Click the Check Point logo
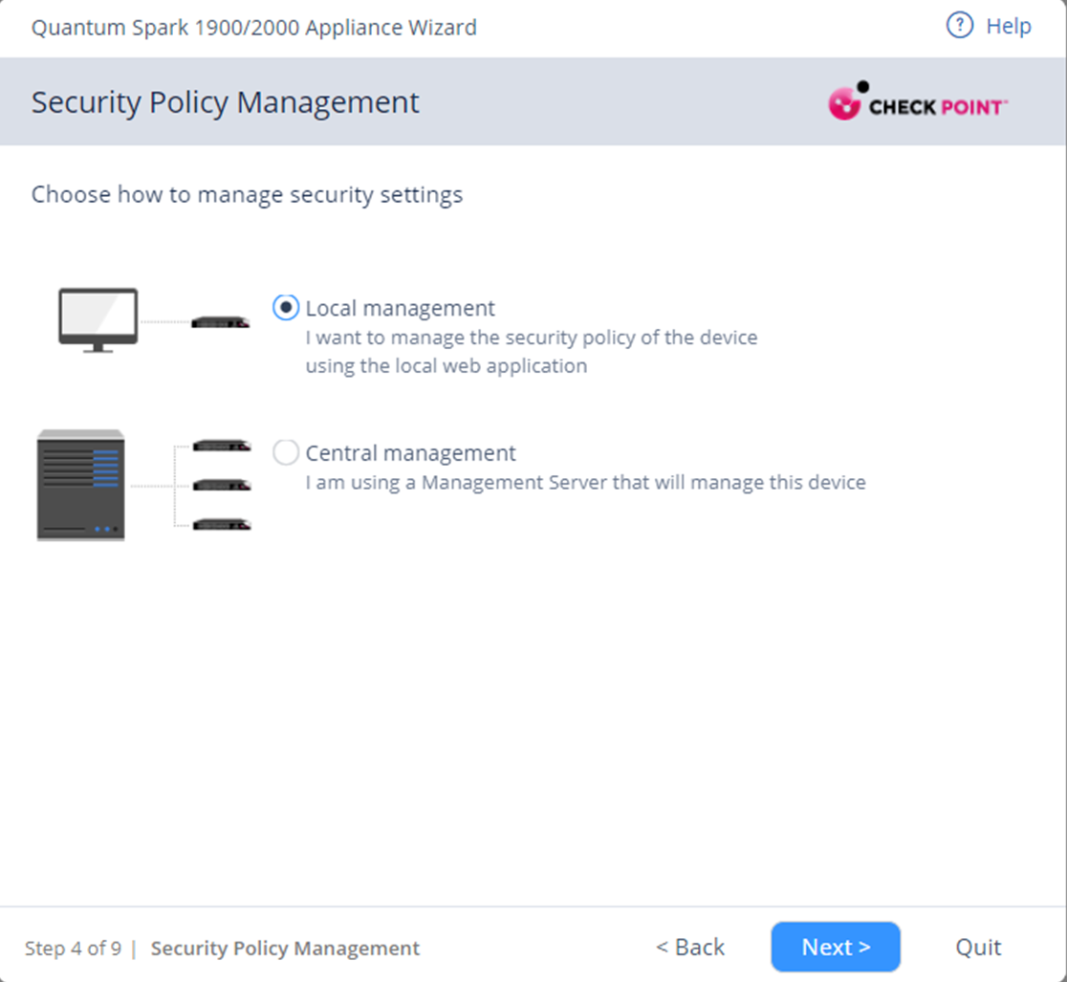1067x982 pixels. 917,102
